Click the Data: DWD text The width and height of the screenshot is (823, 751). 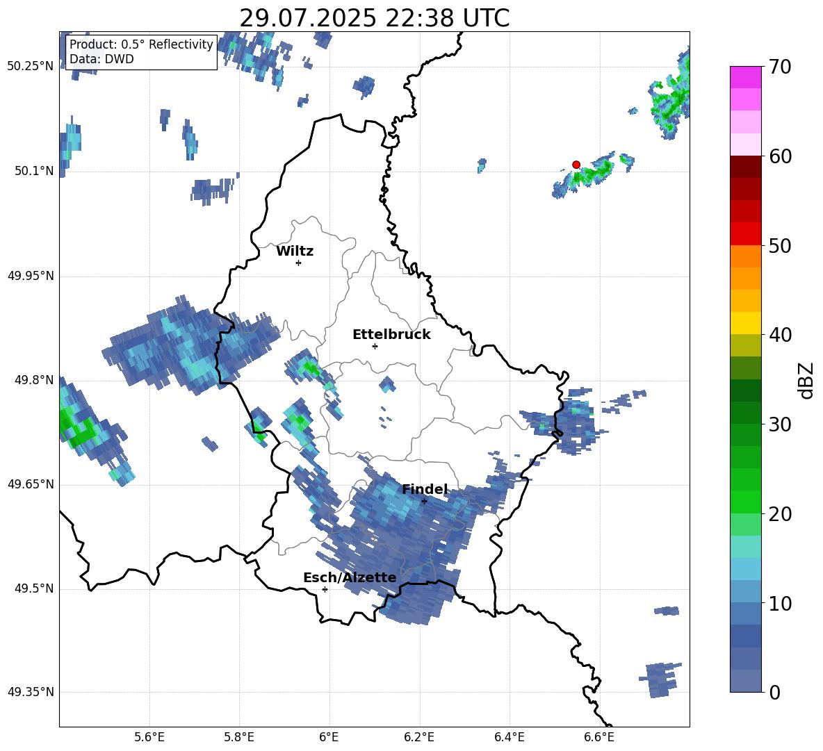click(101, 59)
